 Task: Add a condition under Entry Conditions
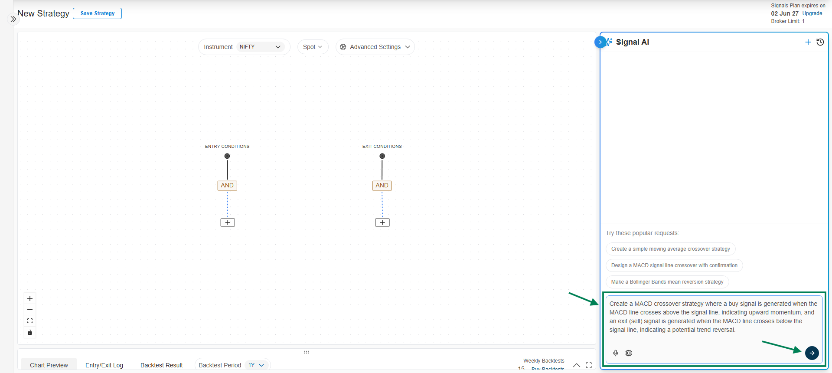228,222
